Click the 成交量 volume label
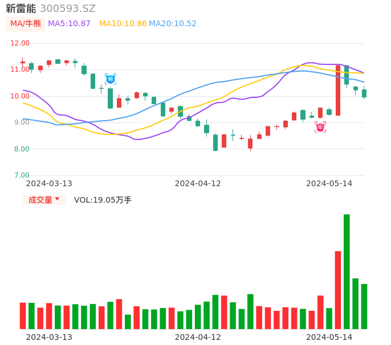Viewport: 391px width, 345px height. tap(40, 200)
